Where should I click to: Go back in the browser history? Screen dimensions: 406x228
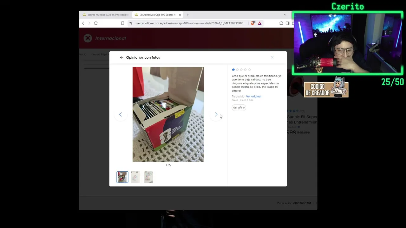(83, 23)
